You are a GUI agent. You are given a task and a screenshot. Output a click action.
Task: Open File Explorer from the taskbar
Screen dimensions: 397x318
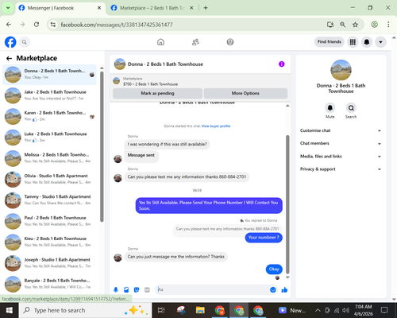pos(200,310)
